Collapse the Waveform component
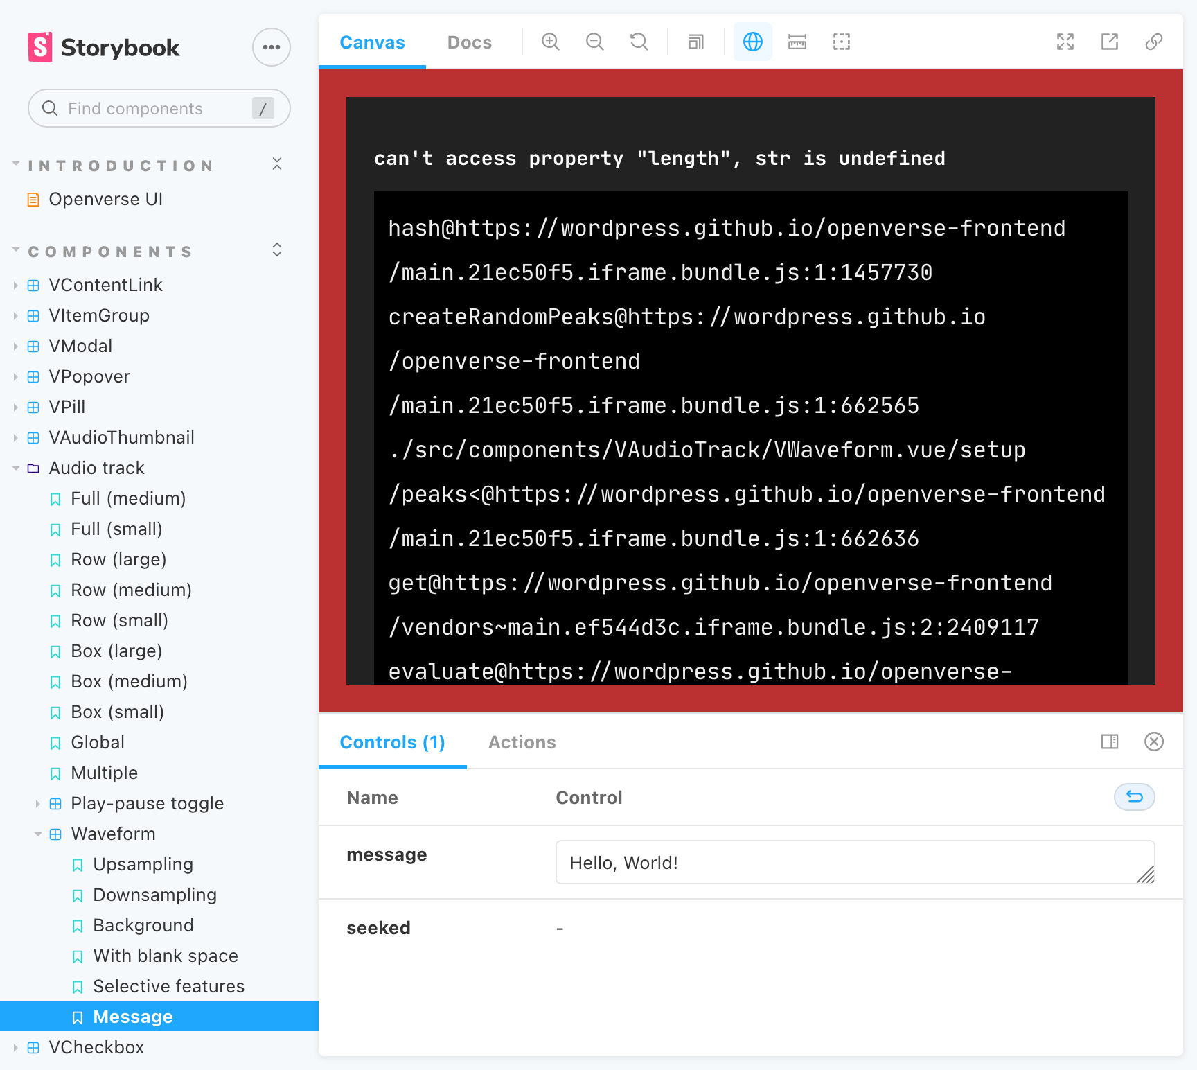 (113, 834)
